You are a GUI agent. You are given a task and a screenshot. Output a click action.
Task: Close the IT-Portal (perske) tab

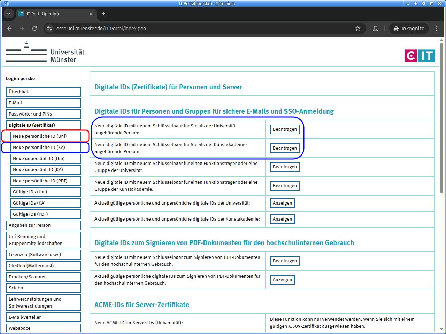pos(91,14)
